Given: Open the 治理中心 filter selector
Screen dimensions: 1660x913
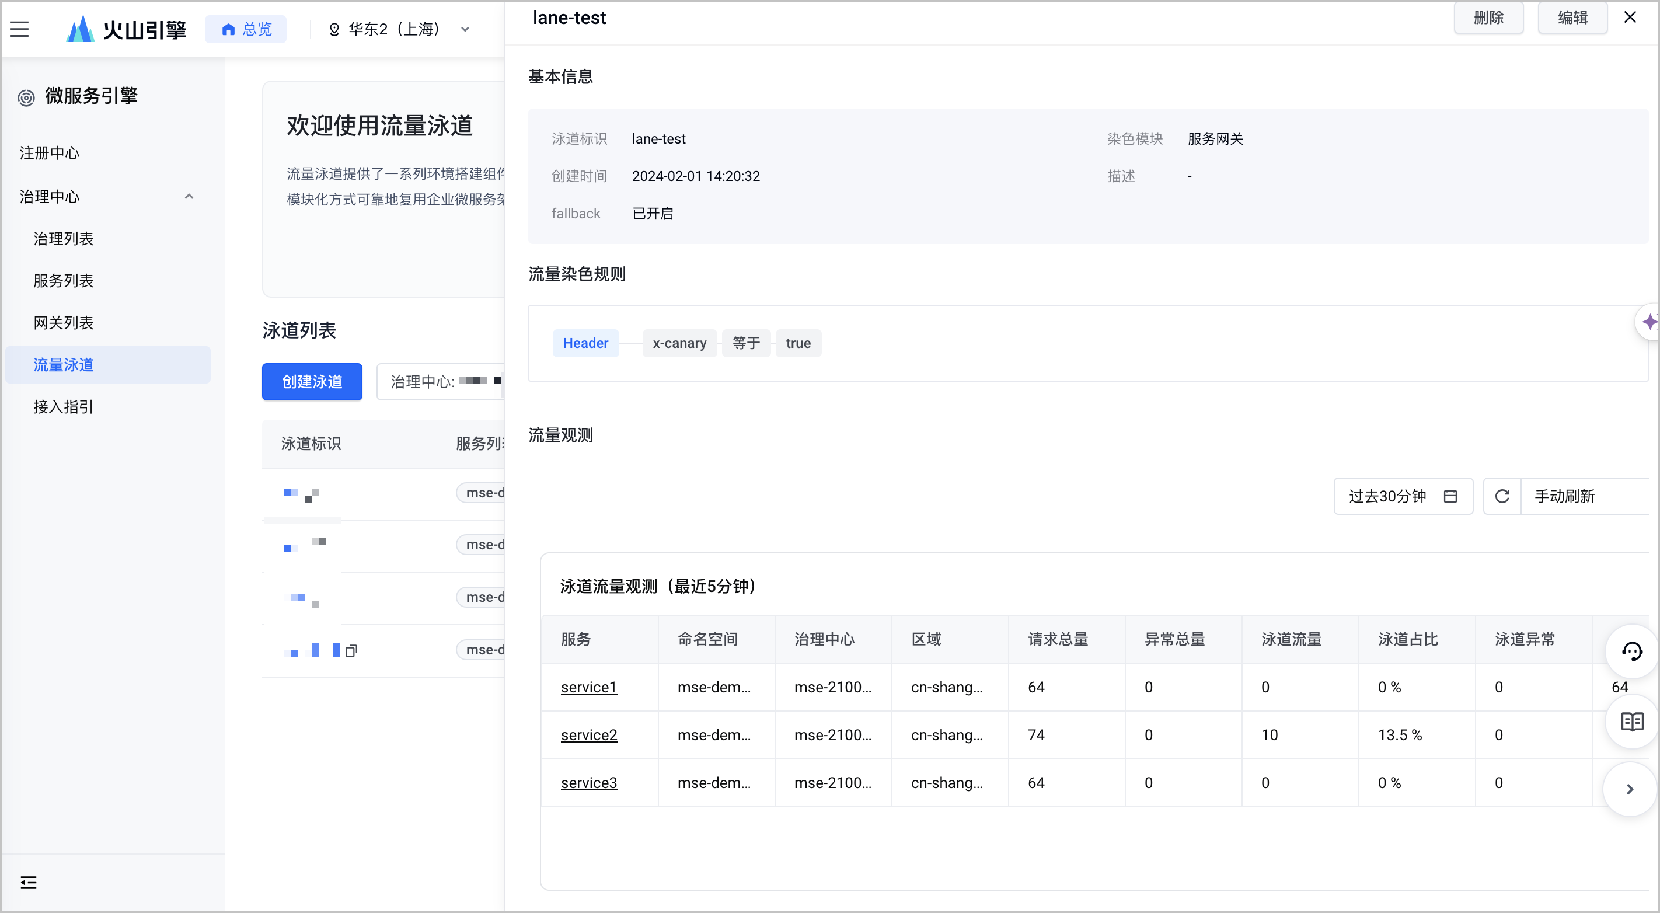Looking at the screenshot, I should pos(441,381).
